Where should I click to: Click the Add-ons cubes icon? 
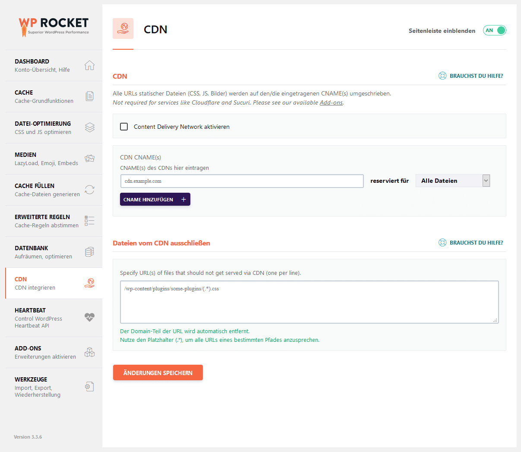point(89,352)
